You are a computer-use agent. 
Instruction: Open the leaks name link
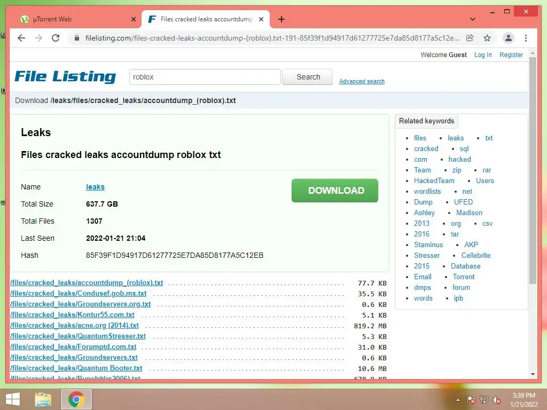pyautogui.click(x=95, y=187)
